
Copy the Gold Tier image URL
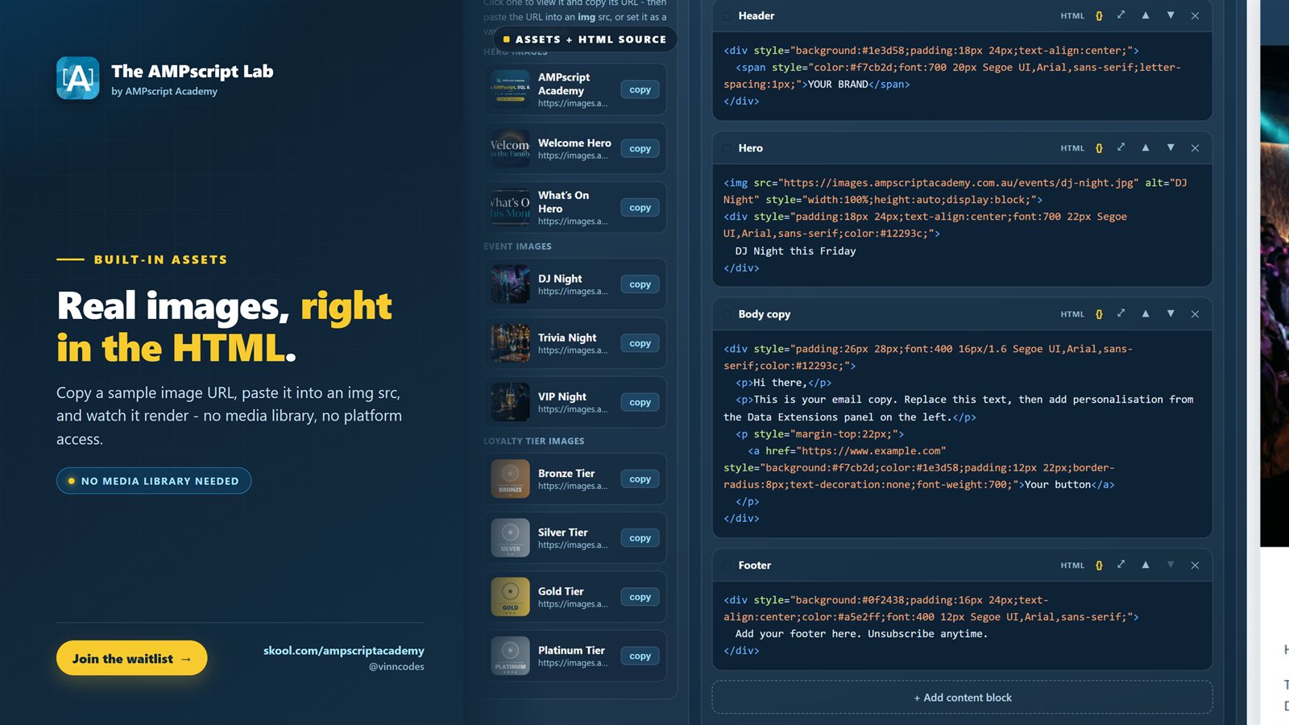640,597
